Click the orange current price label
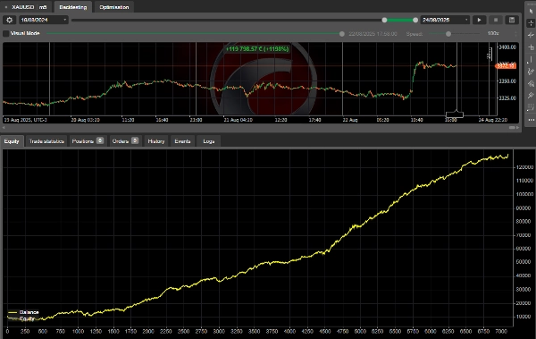Image resolution: width=536 pixels, height=339 pixels. click(x=506, y=66)
